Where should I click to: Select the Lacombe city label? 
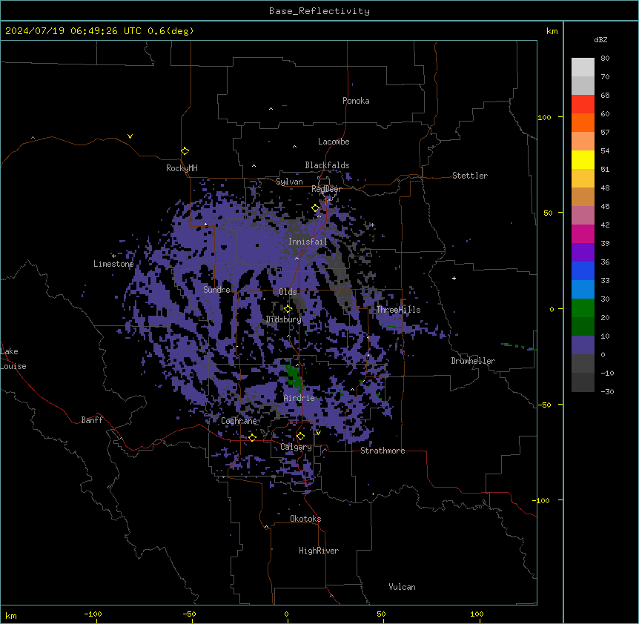pos(334,142)
